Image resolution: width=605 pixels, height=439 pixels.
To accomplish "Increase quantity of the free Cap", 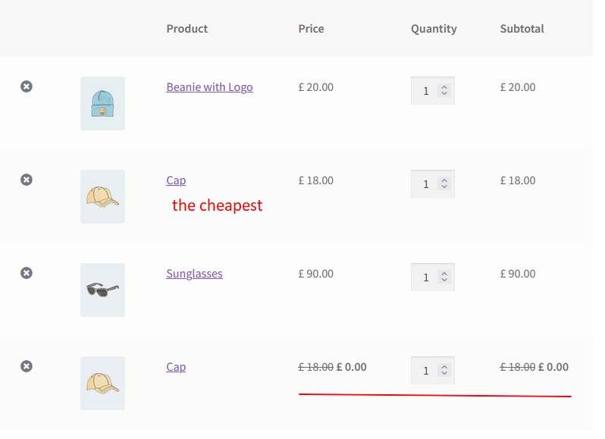I will 444,367.
